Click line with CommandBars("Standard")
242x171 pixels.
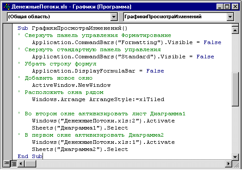(123, 57)
